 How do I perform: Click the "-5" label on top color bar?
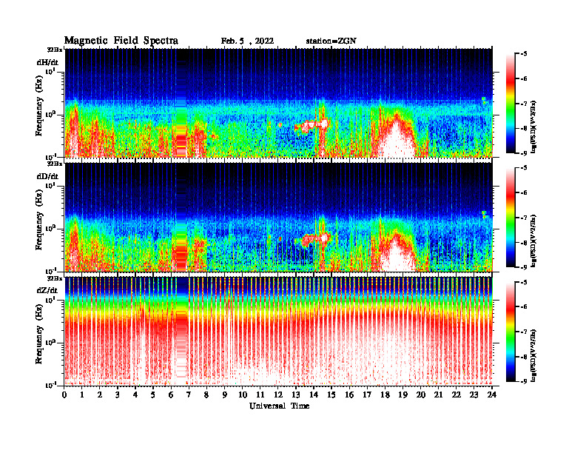click(x=524, y=54)
